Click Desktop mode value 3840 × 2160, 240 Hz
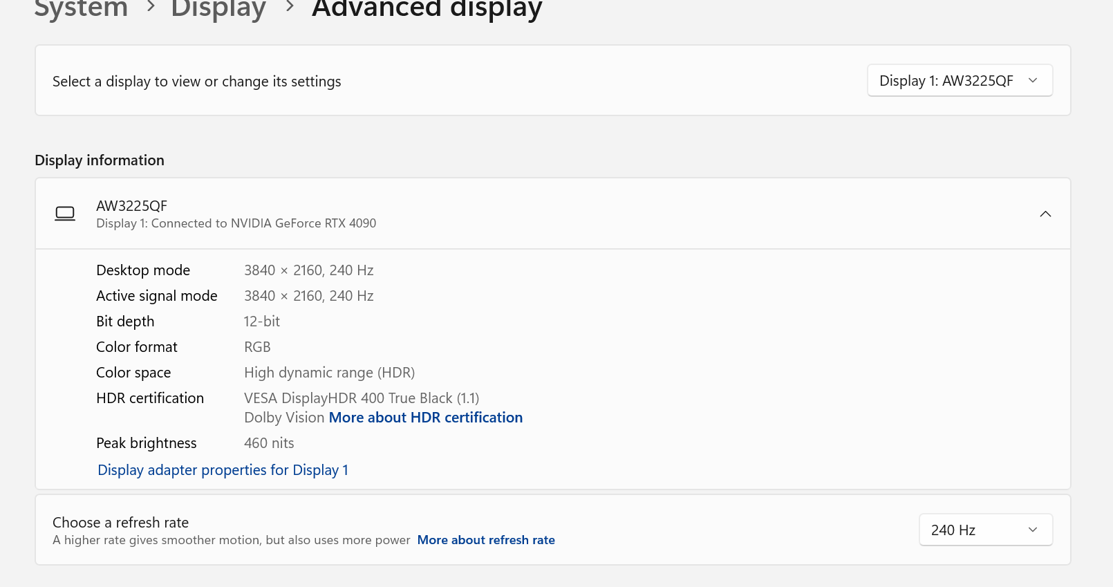 309,270
